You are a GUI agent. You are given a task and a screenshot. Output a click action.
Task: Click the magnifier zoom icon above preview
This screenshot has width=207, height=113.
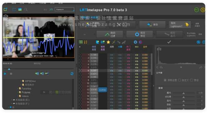coord(26,9)
